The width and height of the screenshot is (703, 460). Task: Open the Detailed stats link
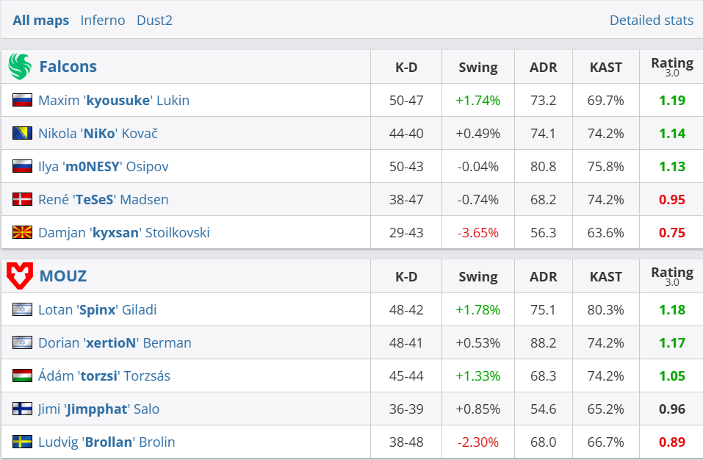click(651, 21)
